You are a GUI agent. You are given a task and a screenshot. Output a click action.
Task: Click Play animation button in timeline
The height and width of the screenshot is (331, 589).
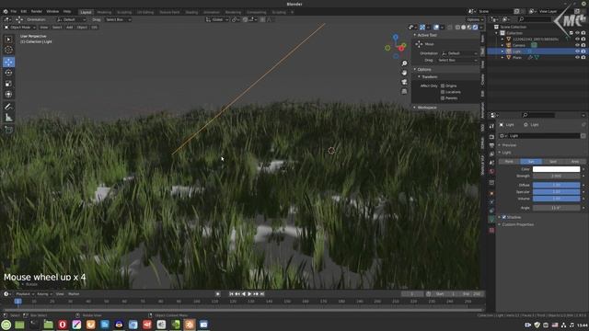pos(249,294)
